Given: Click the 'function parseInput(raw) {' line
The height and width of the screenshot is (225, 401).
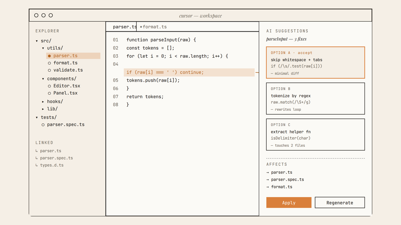Looking at the screenshot, I should pyautogui.click(x=161, y=40).
